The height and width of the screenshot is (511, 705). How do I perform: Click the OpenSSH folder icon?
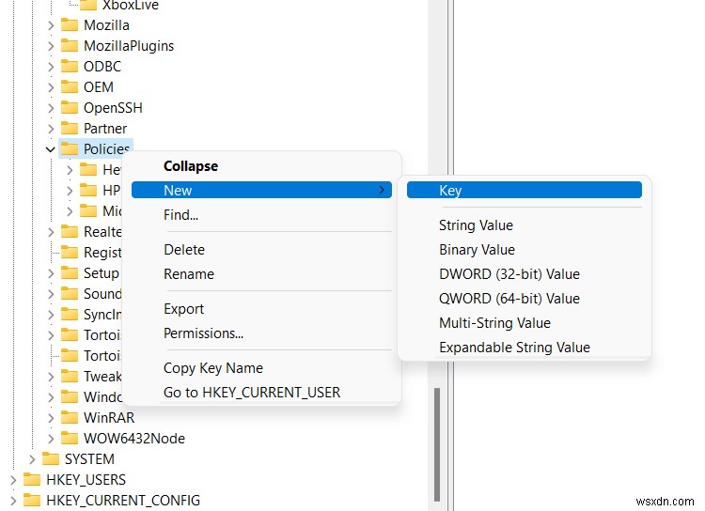click(70, 107)
